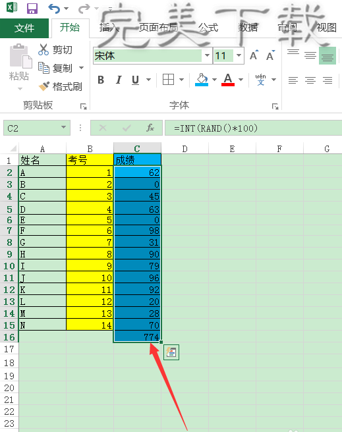Click the formula bar with =INT(RAND()*100)

253,128
